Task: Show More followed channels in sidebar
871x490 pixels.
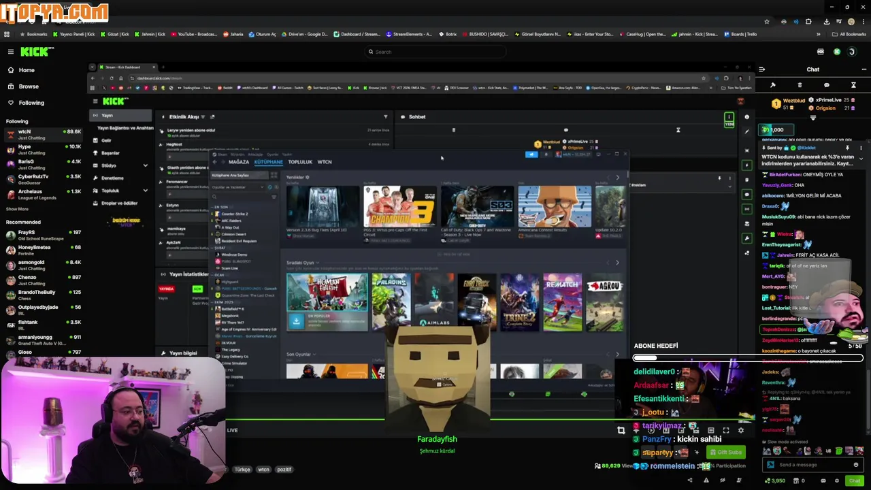Action: [x=18, y=209]
